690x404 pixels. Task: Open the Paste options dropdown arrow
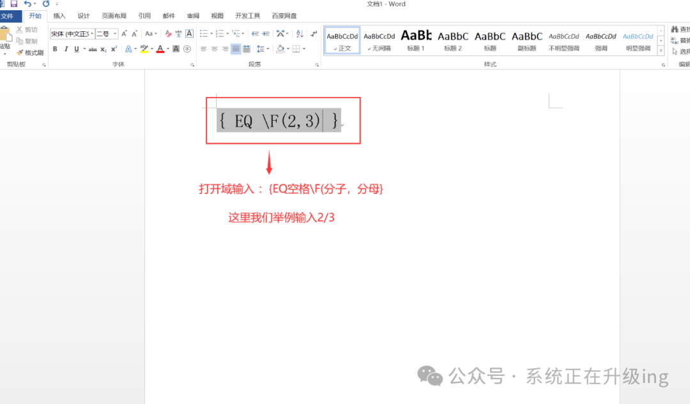(x=5, y=54)
